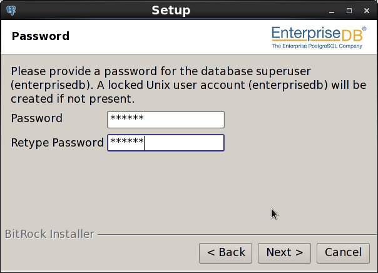This screenshot has width=378, height=273.
Task: Click the first Password input field
Action: coord(166,120)
